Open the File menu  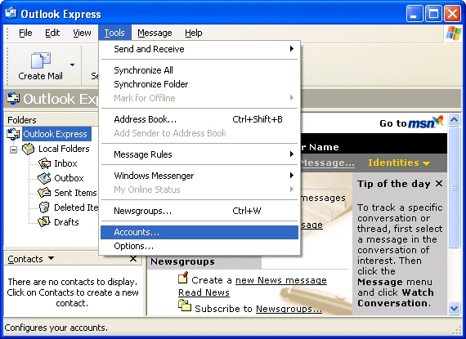point(25,33)
